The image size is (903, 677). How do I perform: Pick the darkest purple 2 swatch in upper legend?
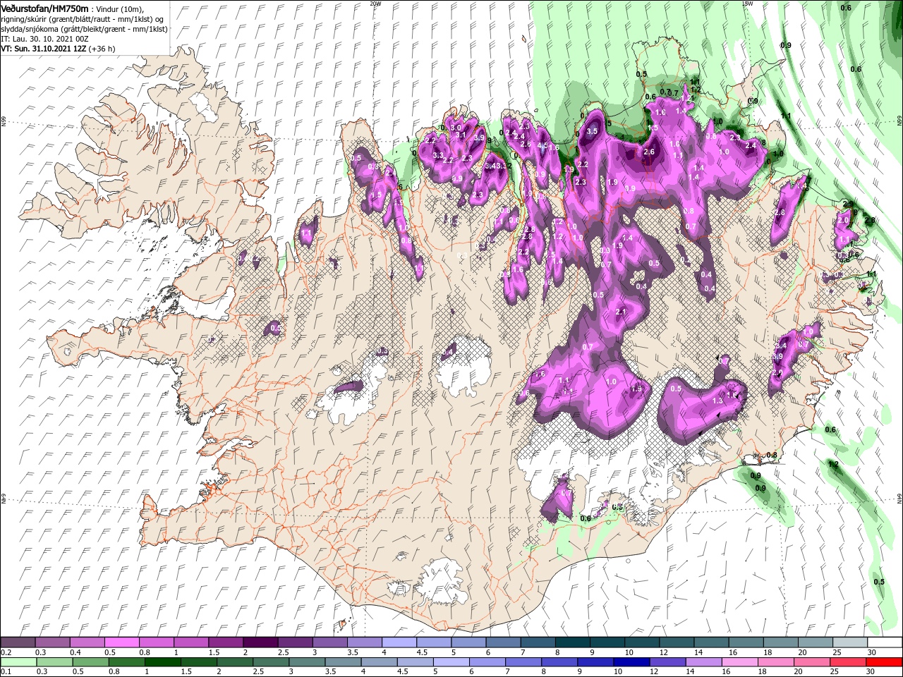(260, 642)
